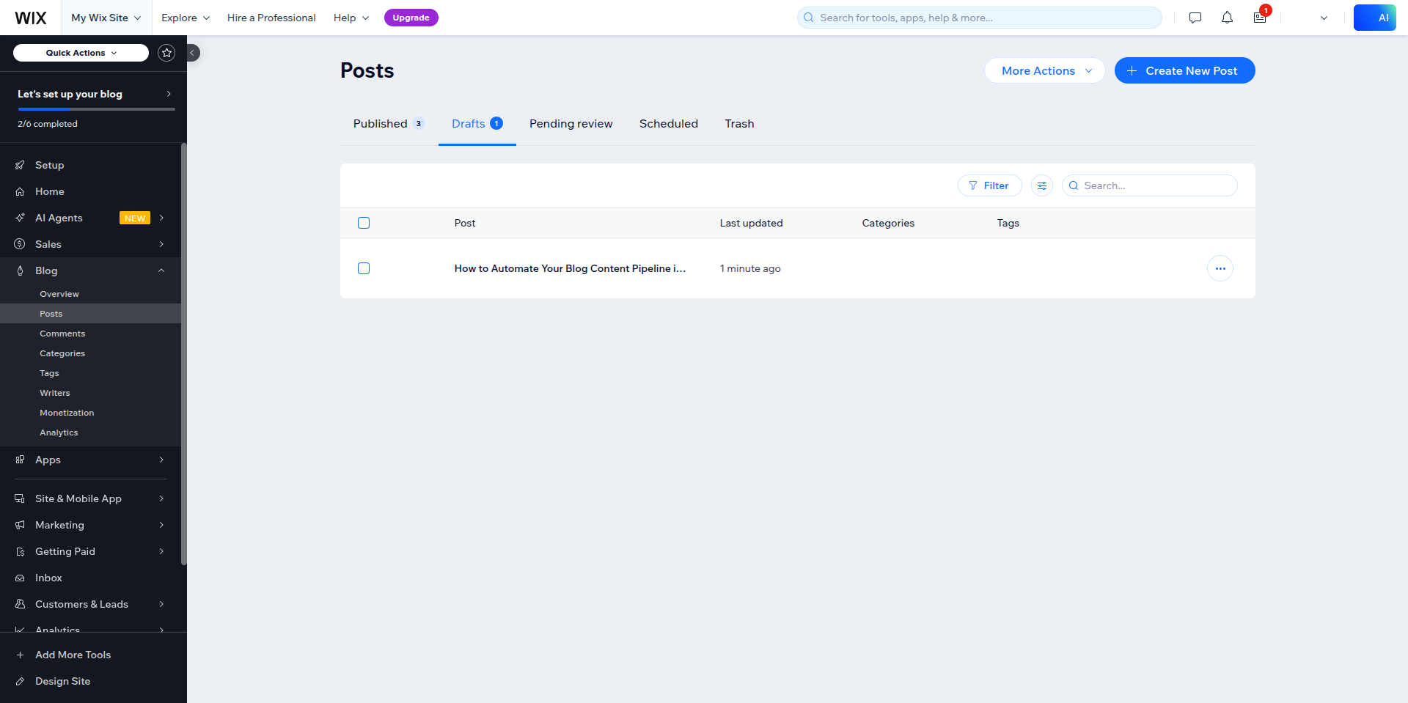
Task: Open the My Wix Site dropdown
Action: coord(106,18)
